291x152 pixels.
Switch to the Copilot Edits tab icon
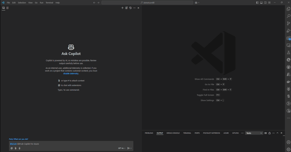tap(7, 8)
